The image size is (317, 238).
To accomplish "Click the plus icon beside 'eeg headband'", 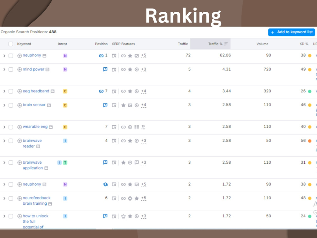I will tap(20, 91).
